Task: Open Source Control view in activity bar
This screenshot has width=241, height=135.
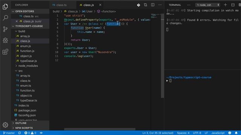Action: point(5,29)
